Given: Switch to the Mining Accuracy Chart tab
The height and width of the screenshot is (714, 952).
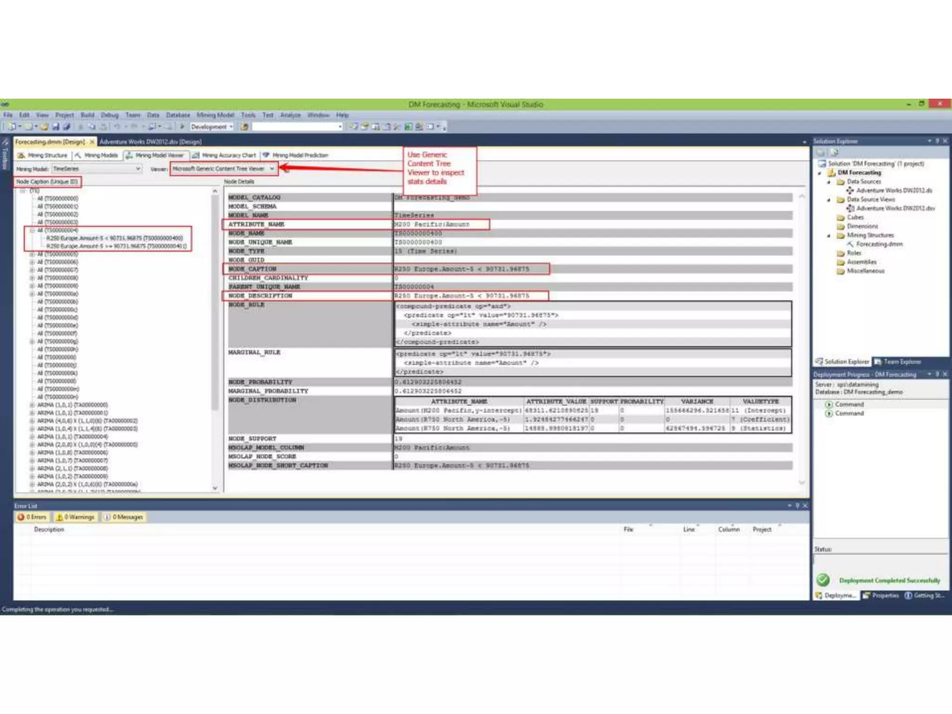Looking at the screenshot, I should point(224,155).
